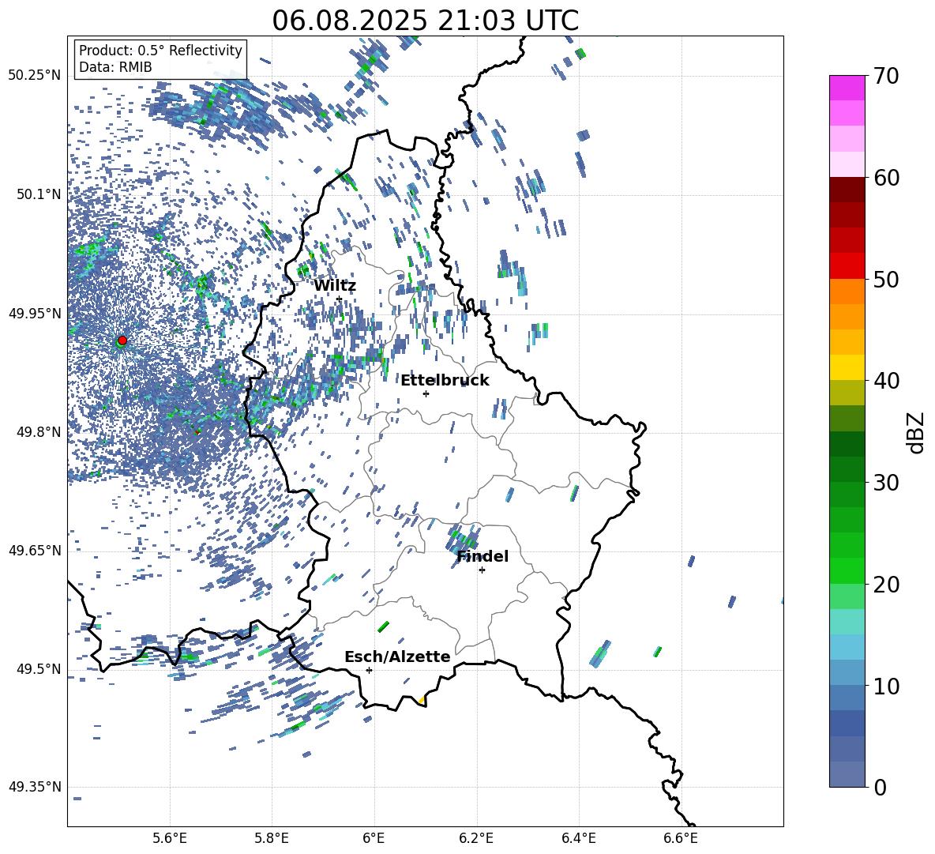Click the Ettelbruck city label
Screen dimensions: 935x854
[x=445, y=381]
